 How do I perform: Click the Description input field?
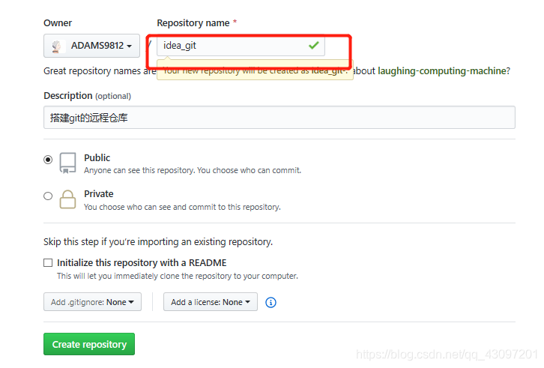click(279, 118)
